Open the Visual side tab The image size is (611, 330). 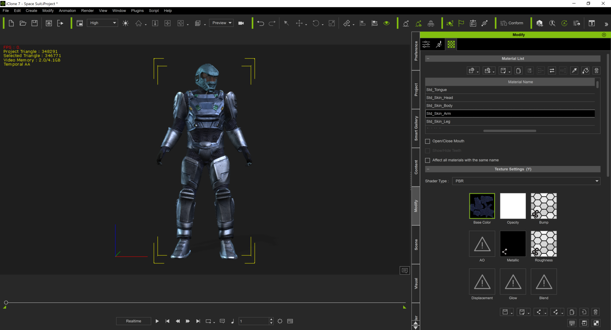(x=416, y=283)
